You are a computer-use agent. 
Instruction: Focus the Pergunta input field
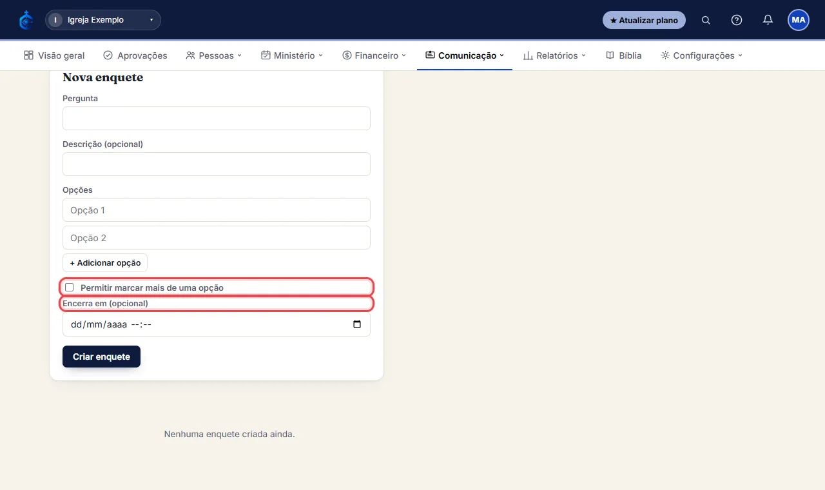[x=217, y=119]
